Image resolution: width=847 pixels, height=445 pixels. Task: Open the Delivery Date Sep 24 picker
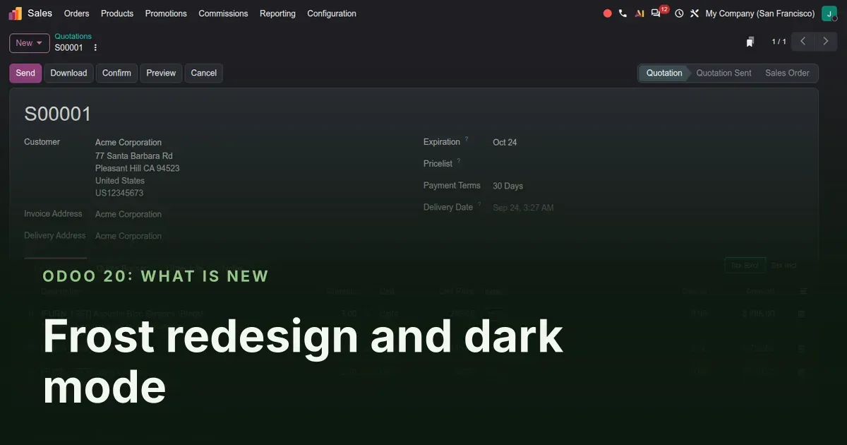(x=523, y=208)
